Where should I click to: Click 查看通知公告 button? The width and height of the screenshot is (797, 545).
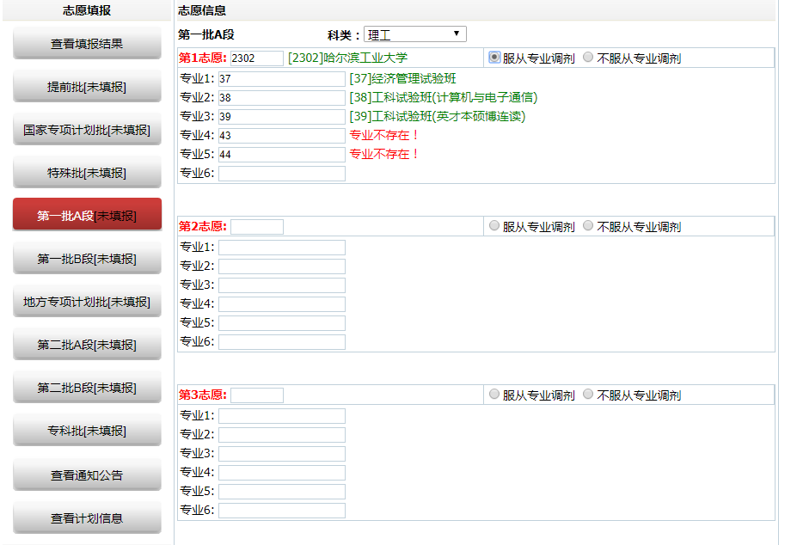87,475
